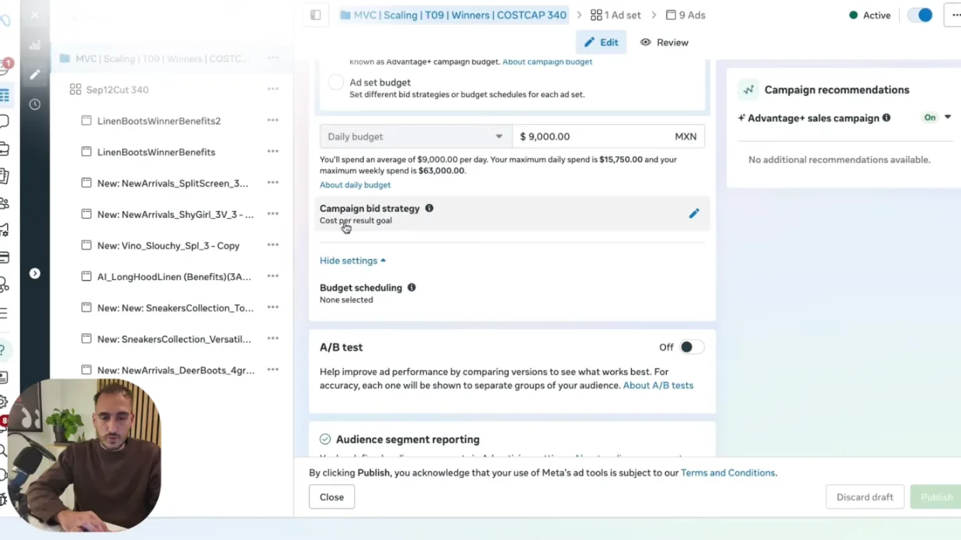Open three-dot menu for MVC campaign row
Image resolution: width=961 pixels, height=540 pixels.
(x=272, y=58)
